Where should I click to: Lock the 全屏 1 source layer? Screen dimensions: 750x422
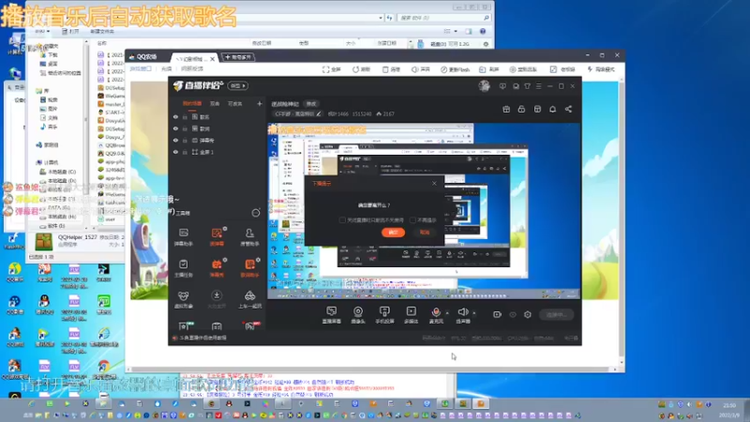(185, 152)
